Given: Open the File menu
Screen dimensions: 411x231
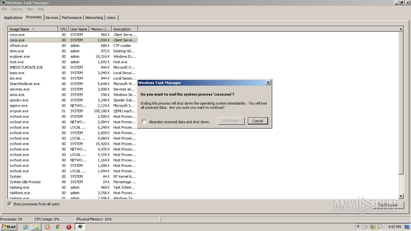Looking at the screenshot, I should (x=4, y=9).
